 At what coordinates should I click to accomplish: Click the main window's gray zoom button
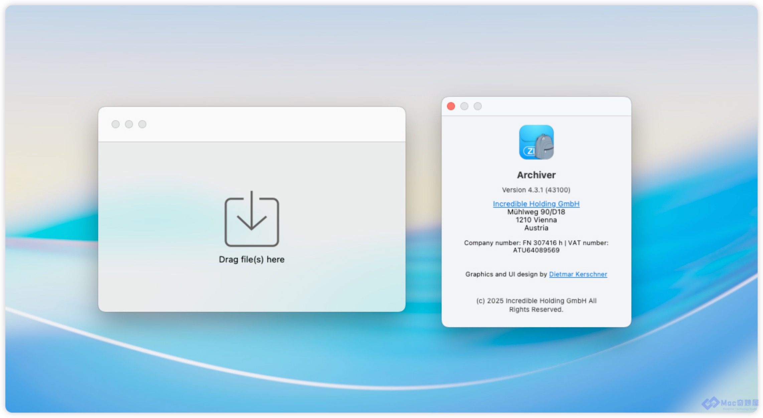[x=142, y=124]
